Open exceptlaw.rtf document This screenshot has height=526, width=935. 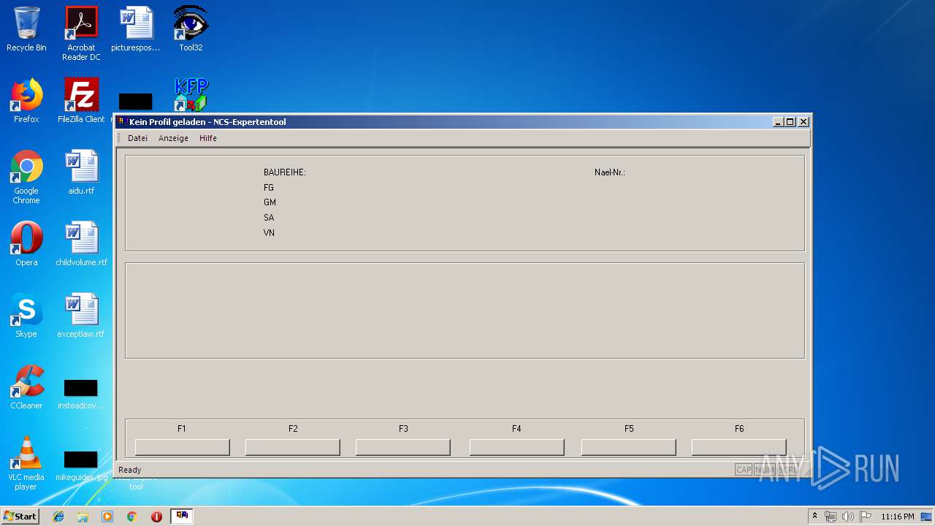[81, 316]
